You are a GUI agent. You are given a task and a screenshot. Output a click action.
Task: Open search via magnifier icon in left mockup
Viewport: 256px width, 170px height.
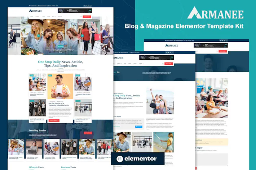click(81, 17)
